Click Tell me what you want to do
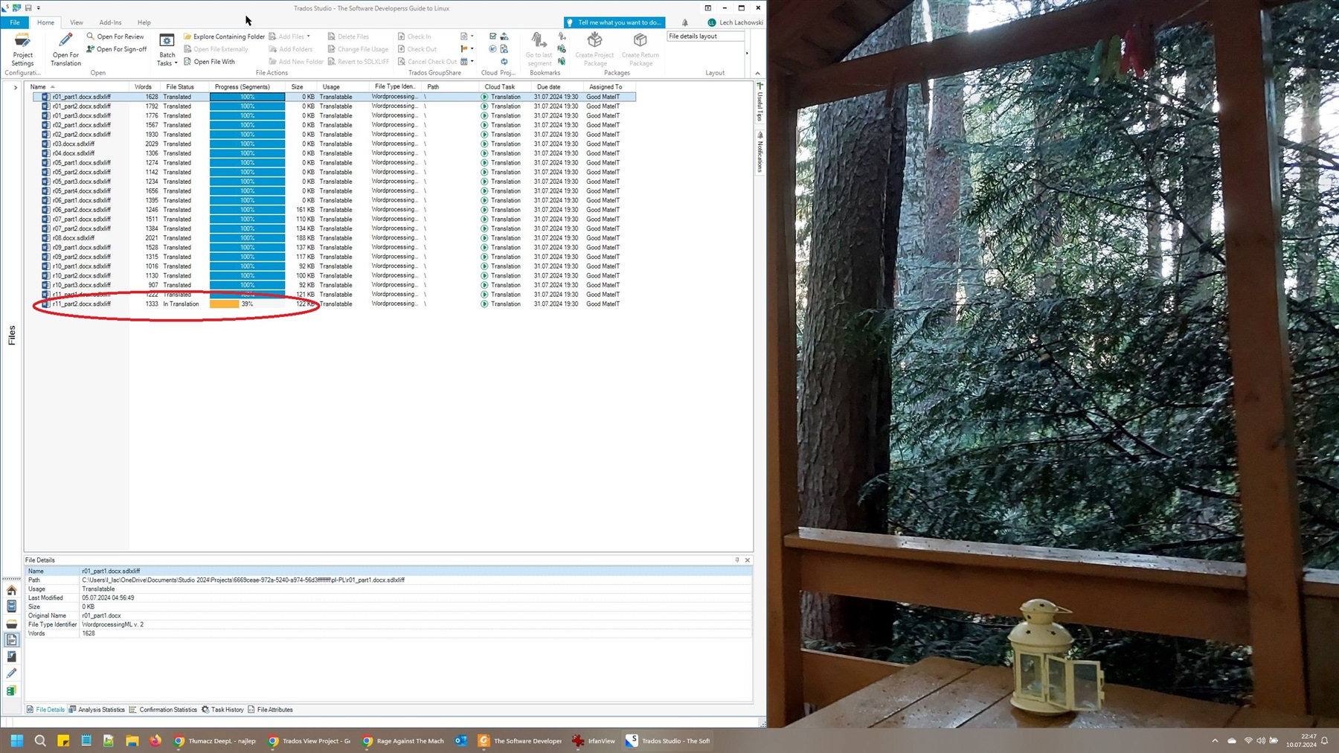The height and width of the screenshot is (753, 1339). [614, 22]
